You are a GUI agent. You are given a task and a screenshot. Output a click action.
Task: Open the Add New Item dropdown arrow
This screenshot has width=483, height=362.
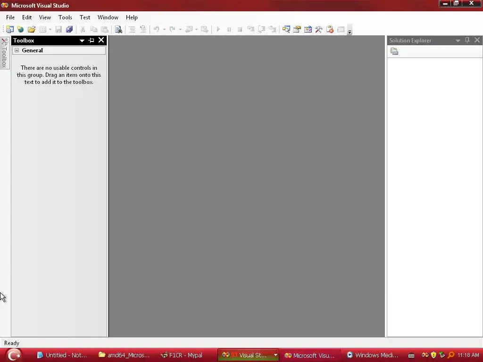[50, 30]
